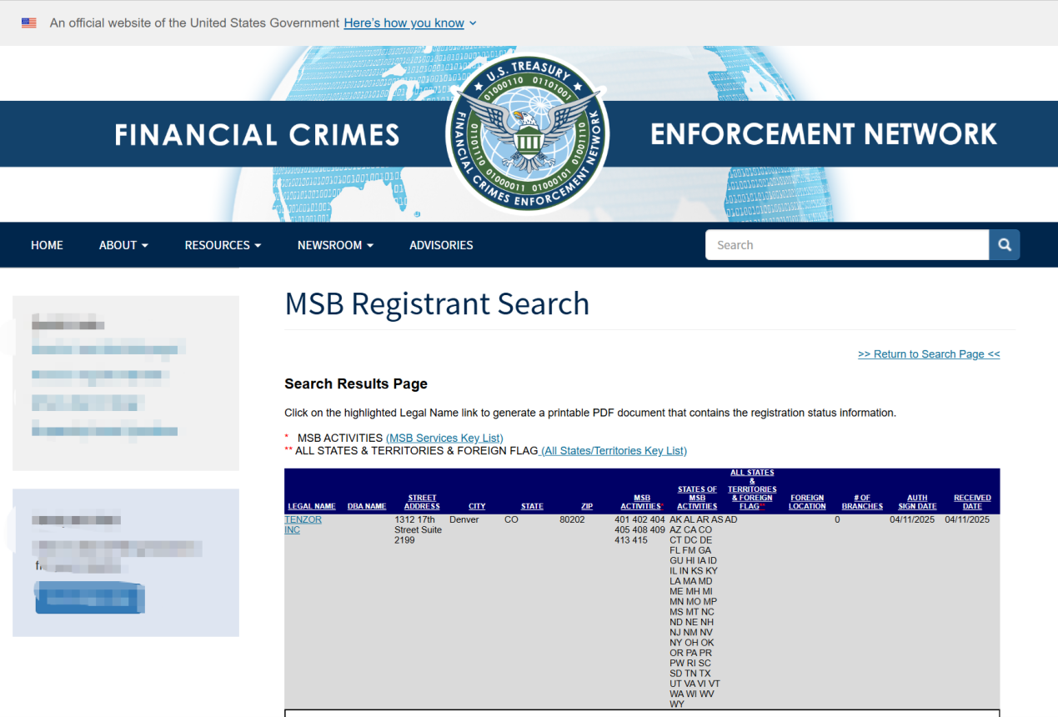Click the magnifying glass search icon
The image size is (1058, 717).
[x=1004, y=245]
